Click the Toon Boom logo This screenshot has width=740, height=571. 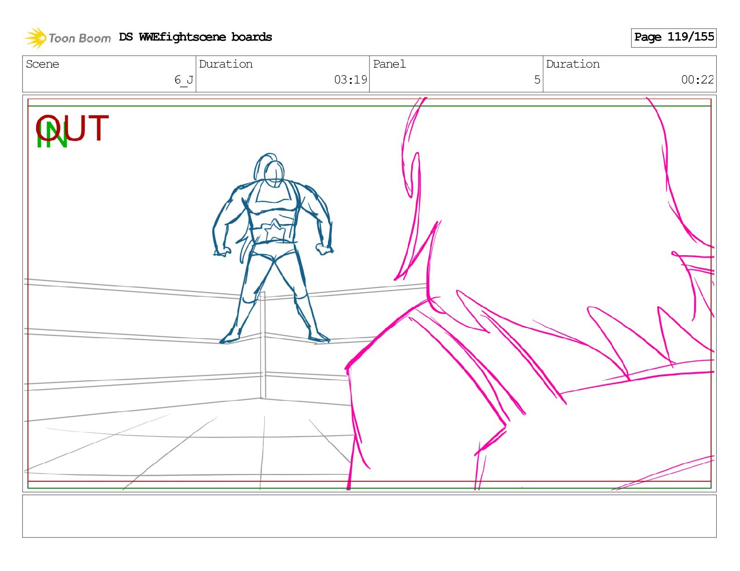tap(67, 38)
